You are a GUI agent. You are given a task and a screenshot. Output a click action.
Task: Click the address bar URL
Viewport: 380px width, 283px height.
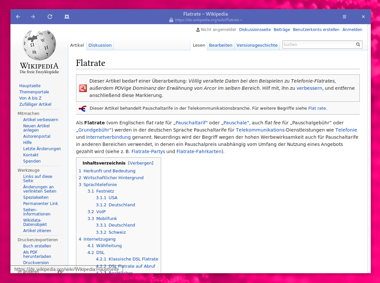(x=207, y=20)
